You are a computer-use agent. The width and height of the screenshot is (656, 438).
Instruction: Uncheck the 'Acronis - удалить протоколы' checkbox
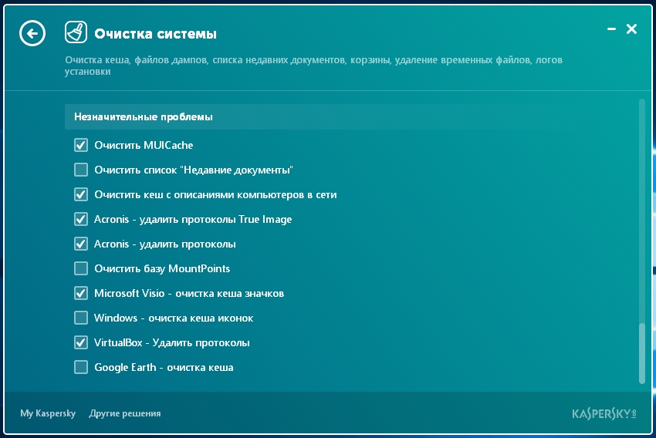pyautogui.click(x=81, y=244)
